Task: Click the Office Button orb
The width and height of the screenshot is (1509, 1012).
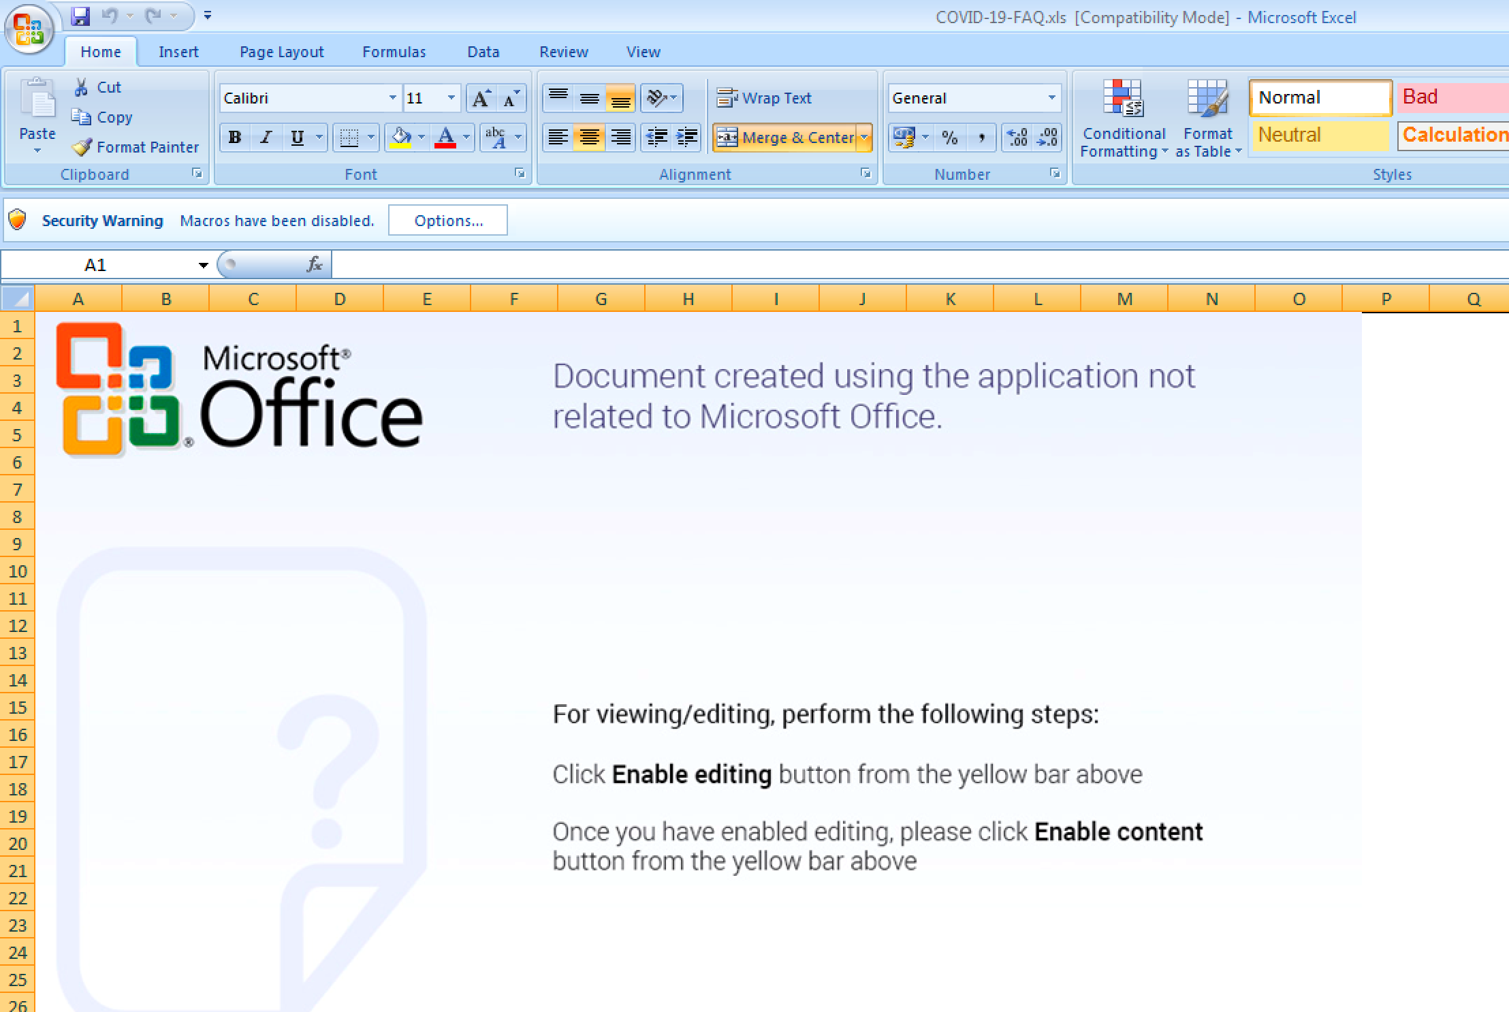Action: (x=29, y=29)
